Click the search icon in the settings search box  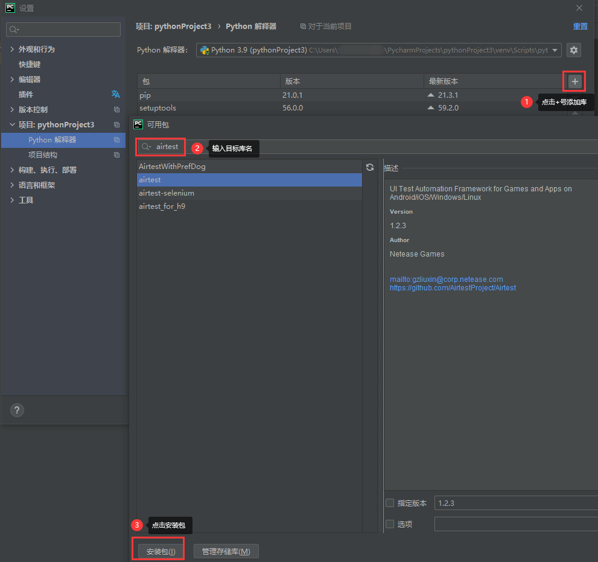click(x=14, y=30)
